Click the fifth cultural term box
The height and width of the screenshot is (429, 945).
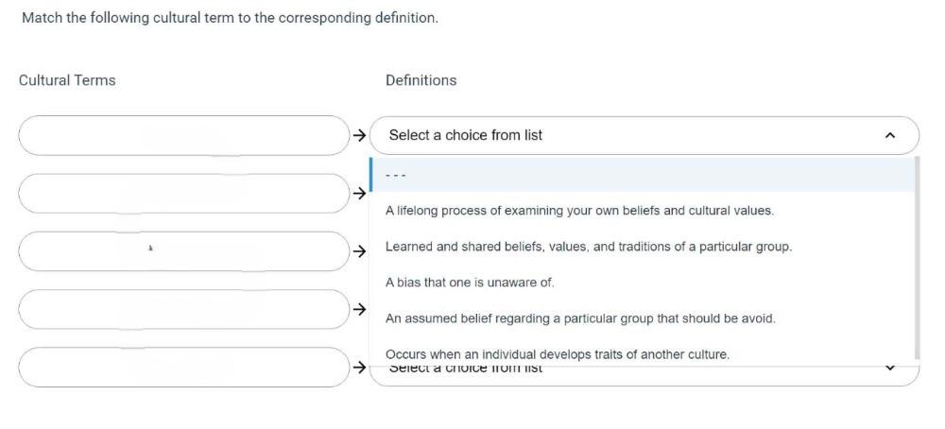coord(183,367)
